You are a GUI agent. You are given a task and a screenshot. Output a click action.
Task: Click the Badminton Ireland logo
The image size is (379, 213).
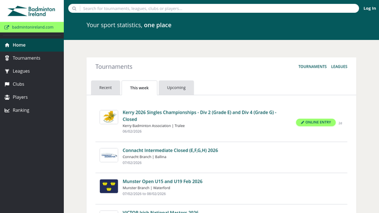[32, 11]
